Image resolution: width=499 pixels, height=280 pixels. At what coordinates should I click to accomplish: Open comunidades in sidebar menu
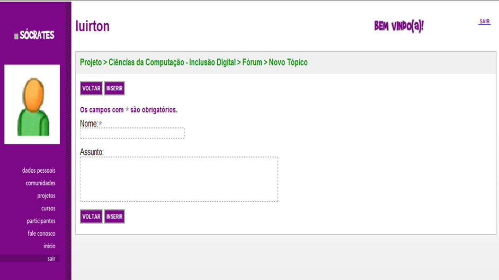pos(40,183)
